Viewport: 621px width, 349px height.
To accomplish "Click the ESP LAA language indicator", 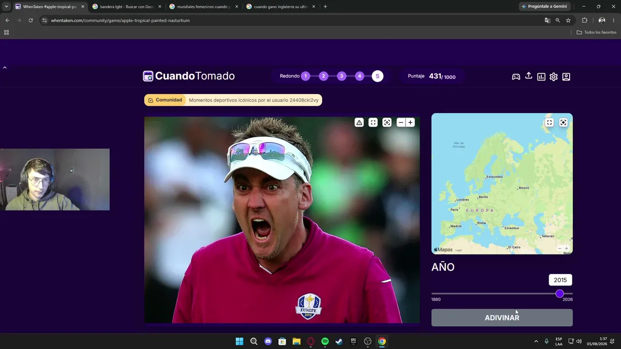I will [559, 341].
